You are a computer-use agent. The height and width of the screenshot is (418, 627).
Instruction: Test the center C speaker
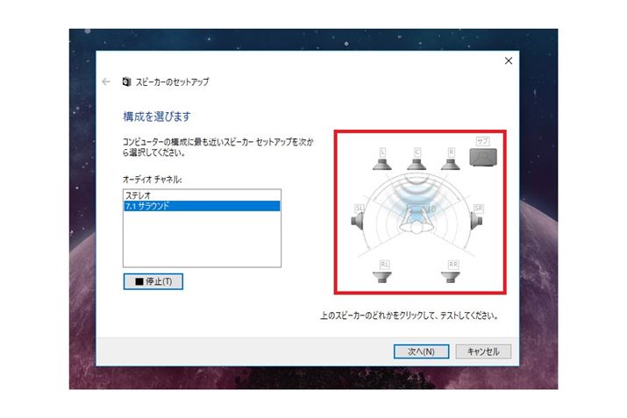pos(417,159)
